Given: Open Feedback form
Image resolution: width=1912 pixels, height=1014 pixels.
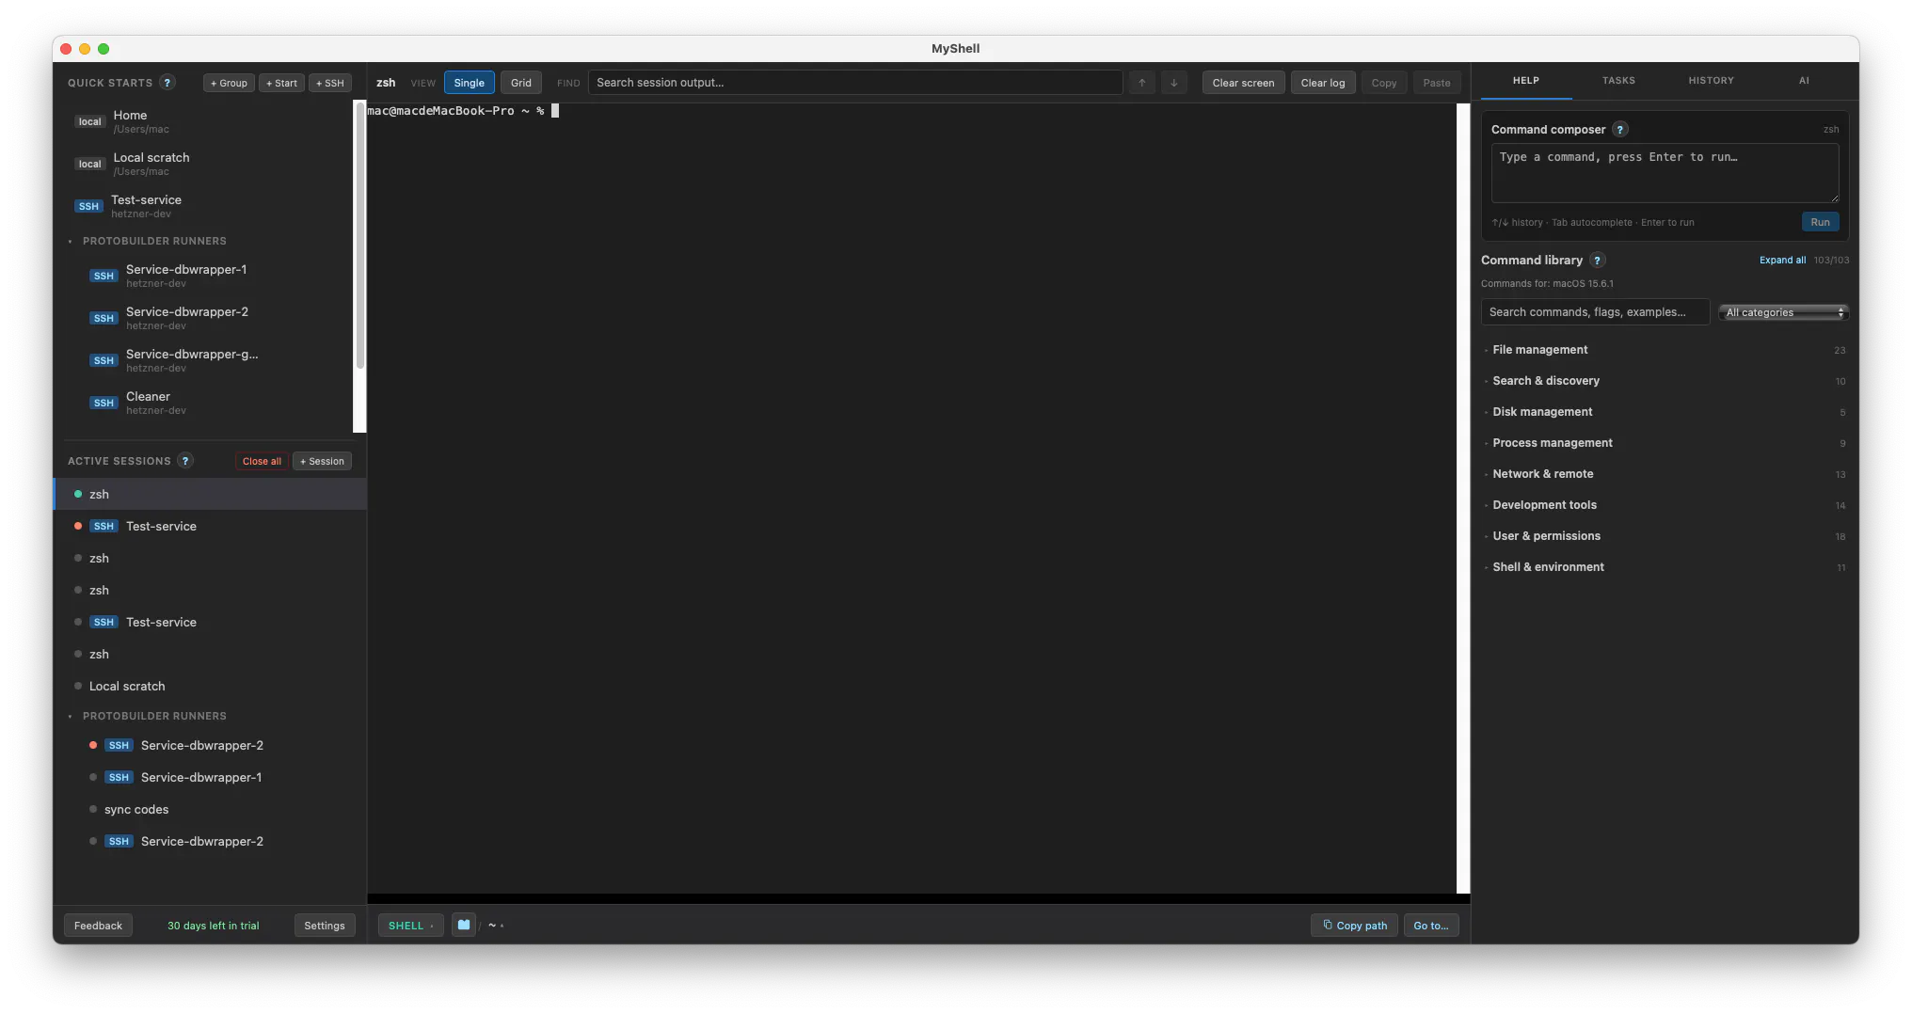Looking at the screenshot, I should [98, 926].
